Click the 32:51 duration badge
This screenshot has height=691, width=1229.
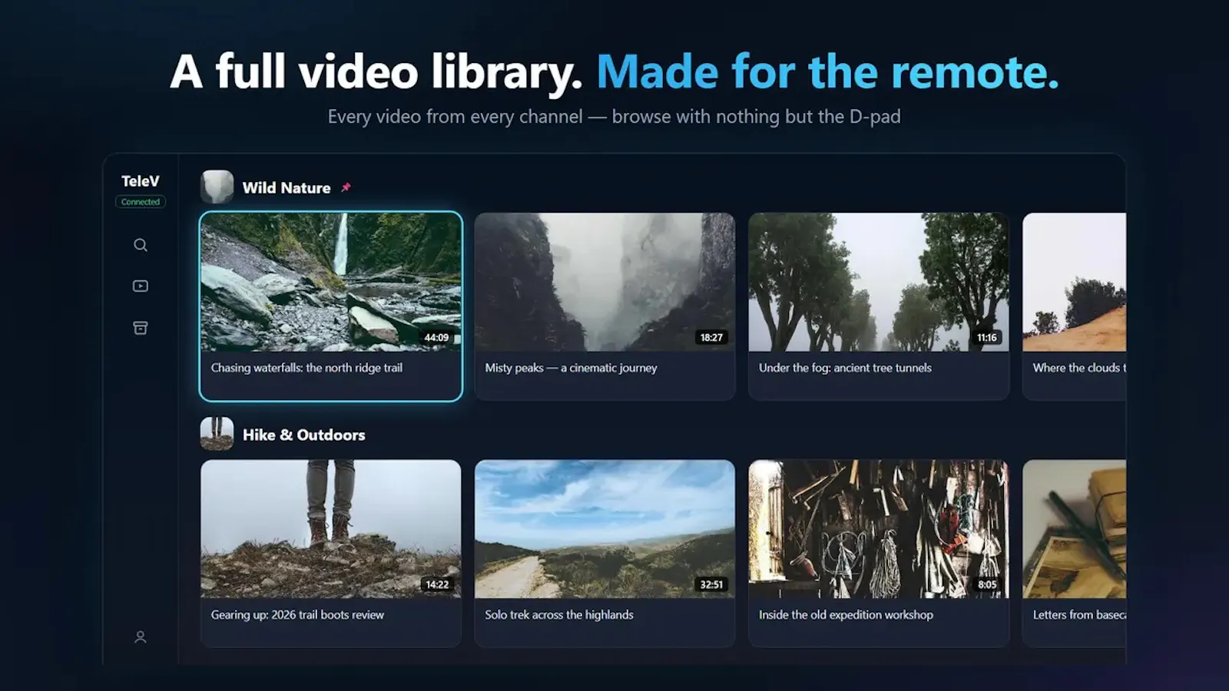pyautogui.click(x=711, y=584)
